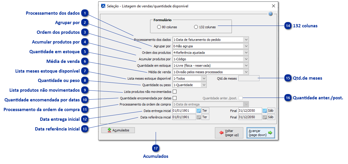The image size is (348, 164).
Task: Click the Data entrega inicial date field
Action: pyautogui.click(x=184, y=111)
